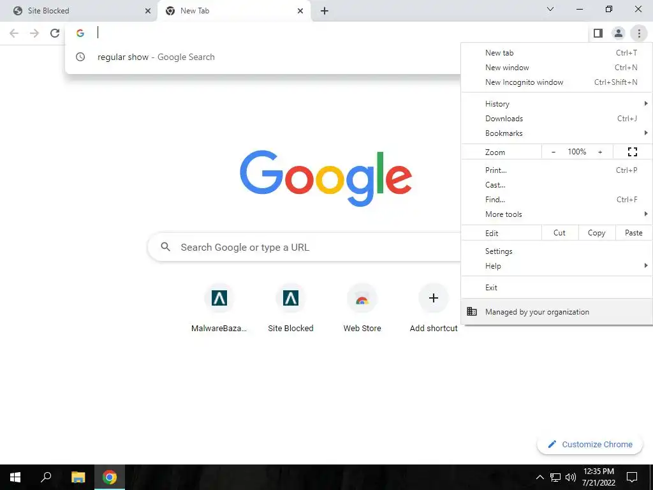
Task: Choose New tab from the Chrome menu
Action: pos(557,53)
